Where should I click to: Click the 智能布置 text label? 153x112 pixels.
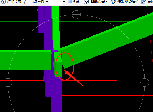(x=98, y=2)
